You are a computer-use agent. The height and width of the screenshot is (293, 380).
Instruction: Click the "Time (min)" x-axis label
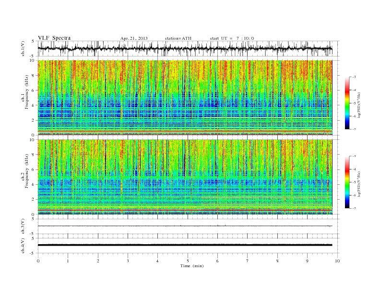pos(192,266)
